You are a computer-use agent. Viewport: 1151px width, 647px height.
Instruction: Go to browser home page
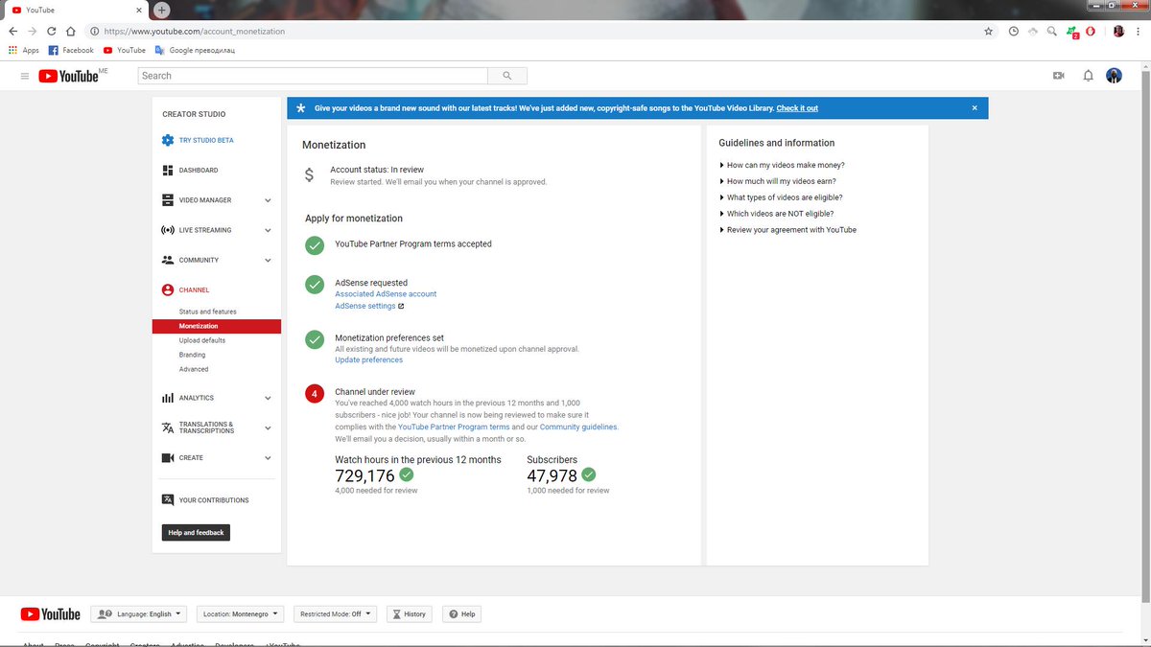click(x=70, y=31)
